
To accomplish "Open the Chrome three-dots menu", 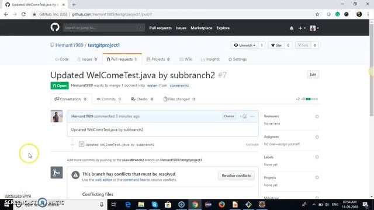I will [368, 14].
